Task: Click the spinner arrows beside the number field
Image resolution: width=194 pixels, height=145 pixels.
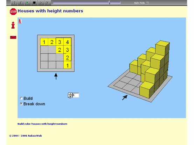Action: click(x=70, y=95)
